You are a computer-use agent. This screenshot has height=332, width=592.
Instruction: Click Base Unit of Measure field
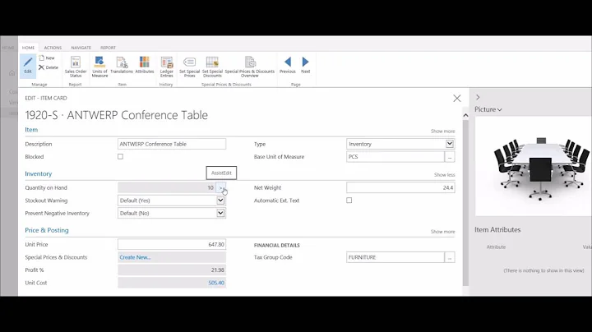[x=395, y=157]
